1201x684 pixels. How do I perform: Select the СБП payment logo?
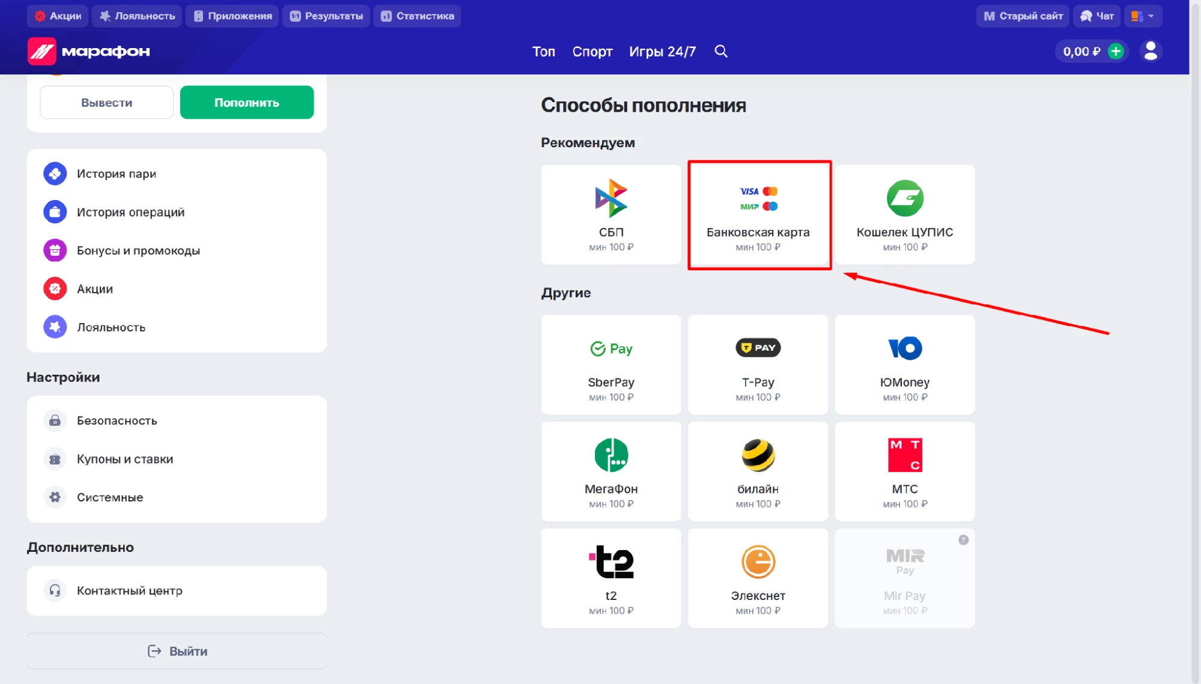611,198
